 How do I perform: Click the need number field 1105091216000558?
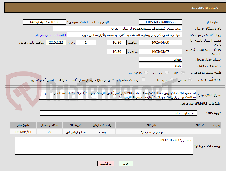[x=160, y=22]
